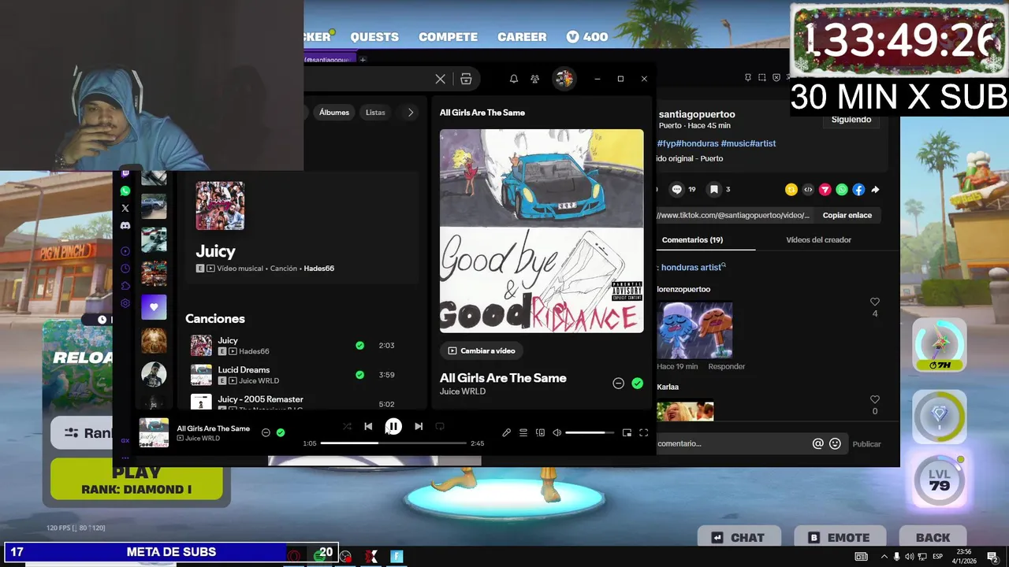Open Juice WRLD artist link in player bar
Viewport: 1009px width, 567px height.
(203, 439)
